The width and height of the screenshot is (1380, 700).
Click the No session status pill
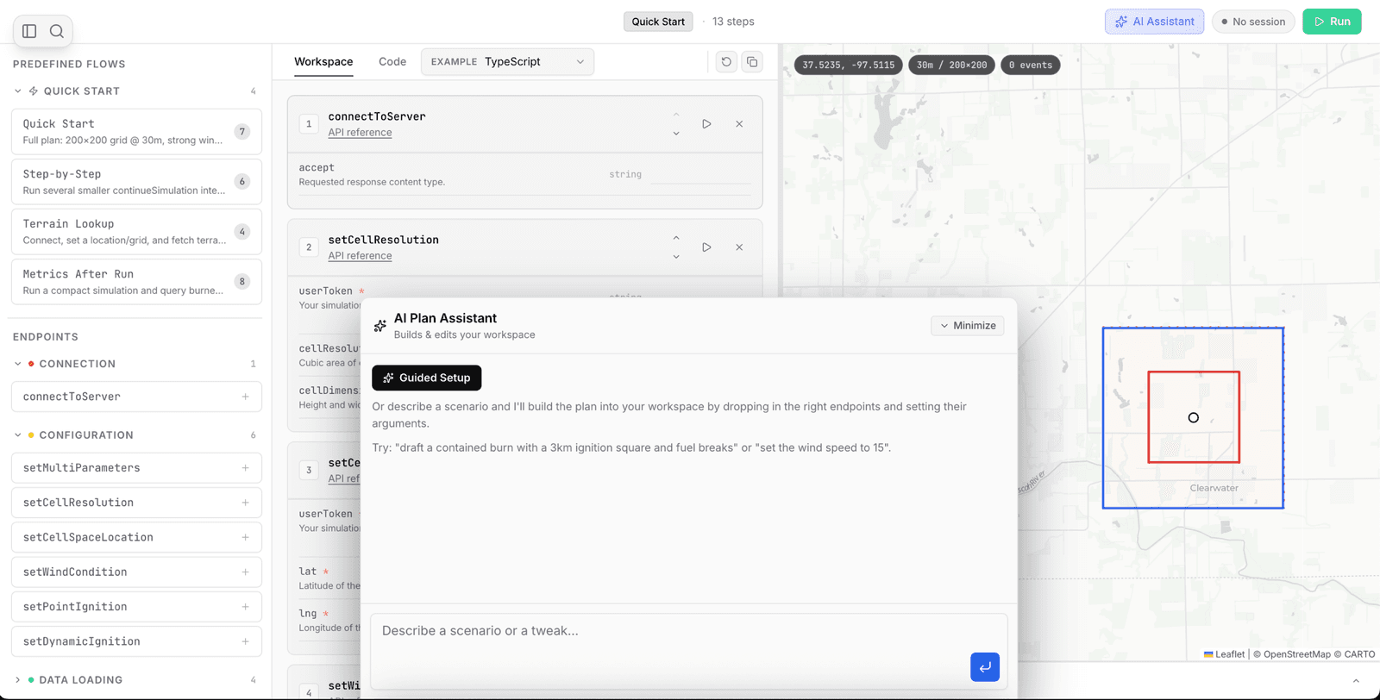1253,22
